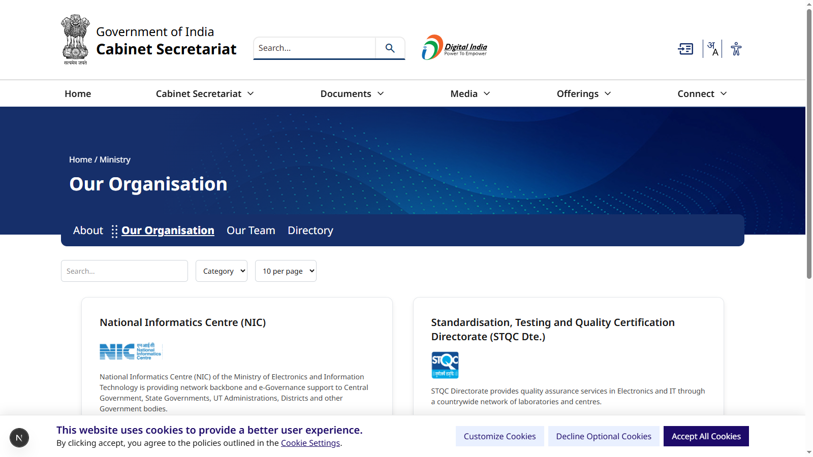Click the Decline Optional Cookies button
The height and width of the screenshot is (457, 813).
click(603, 437)
